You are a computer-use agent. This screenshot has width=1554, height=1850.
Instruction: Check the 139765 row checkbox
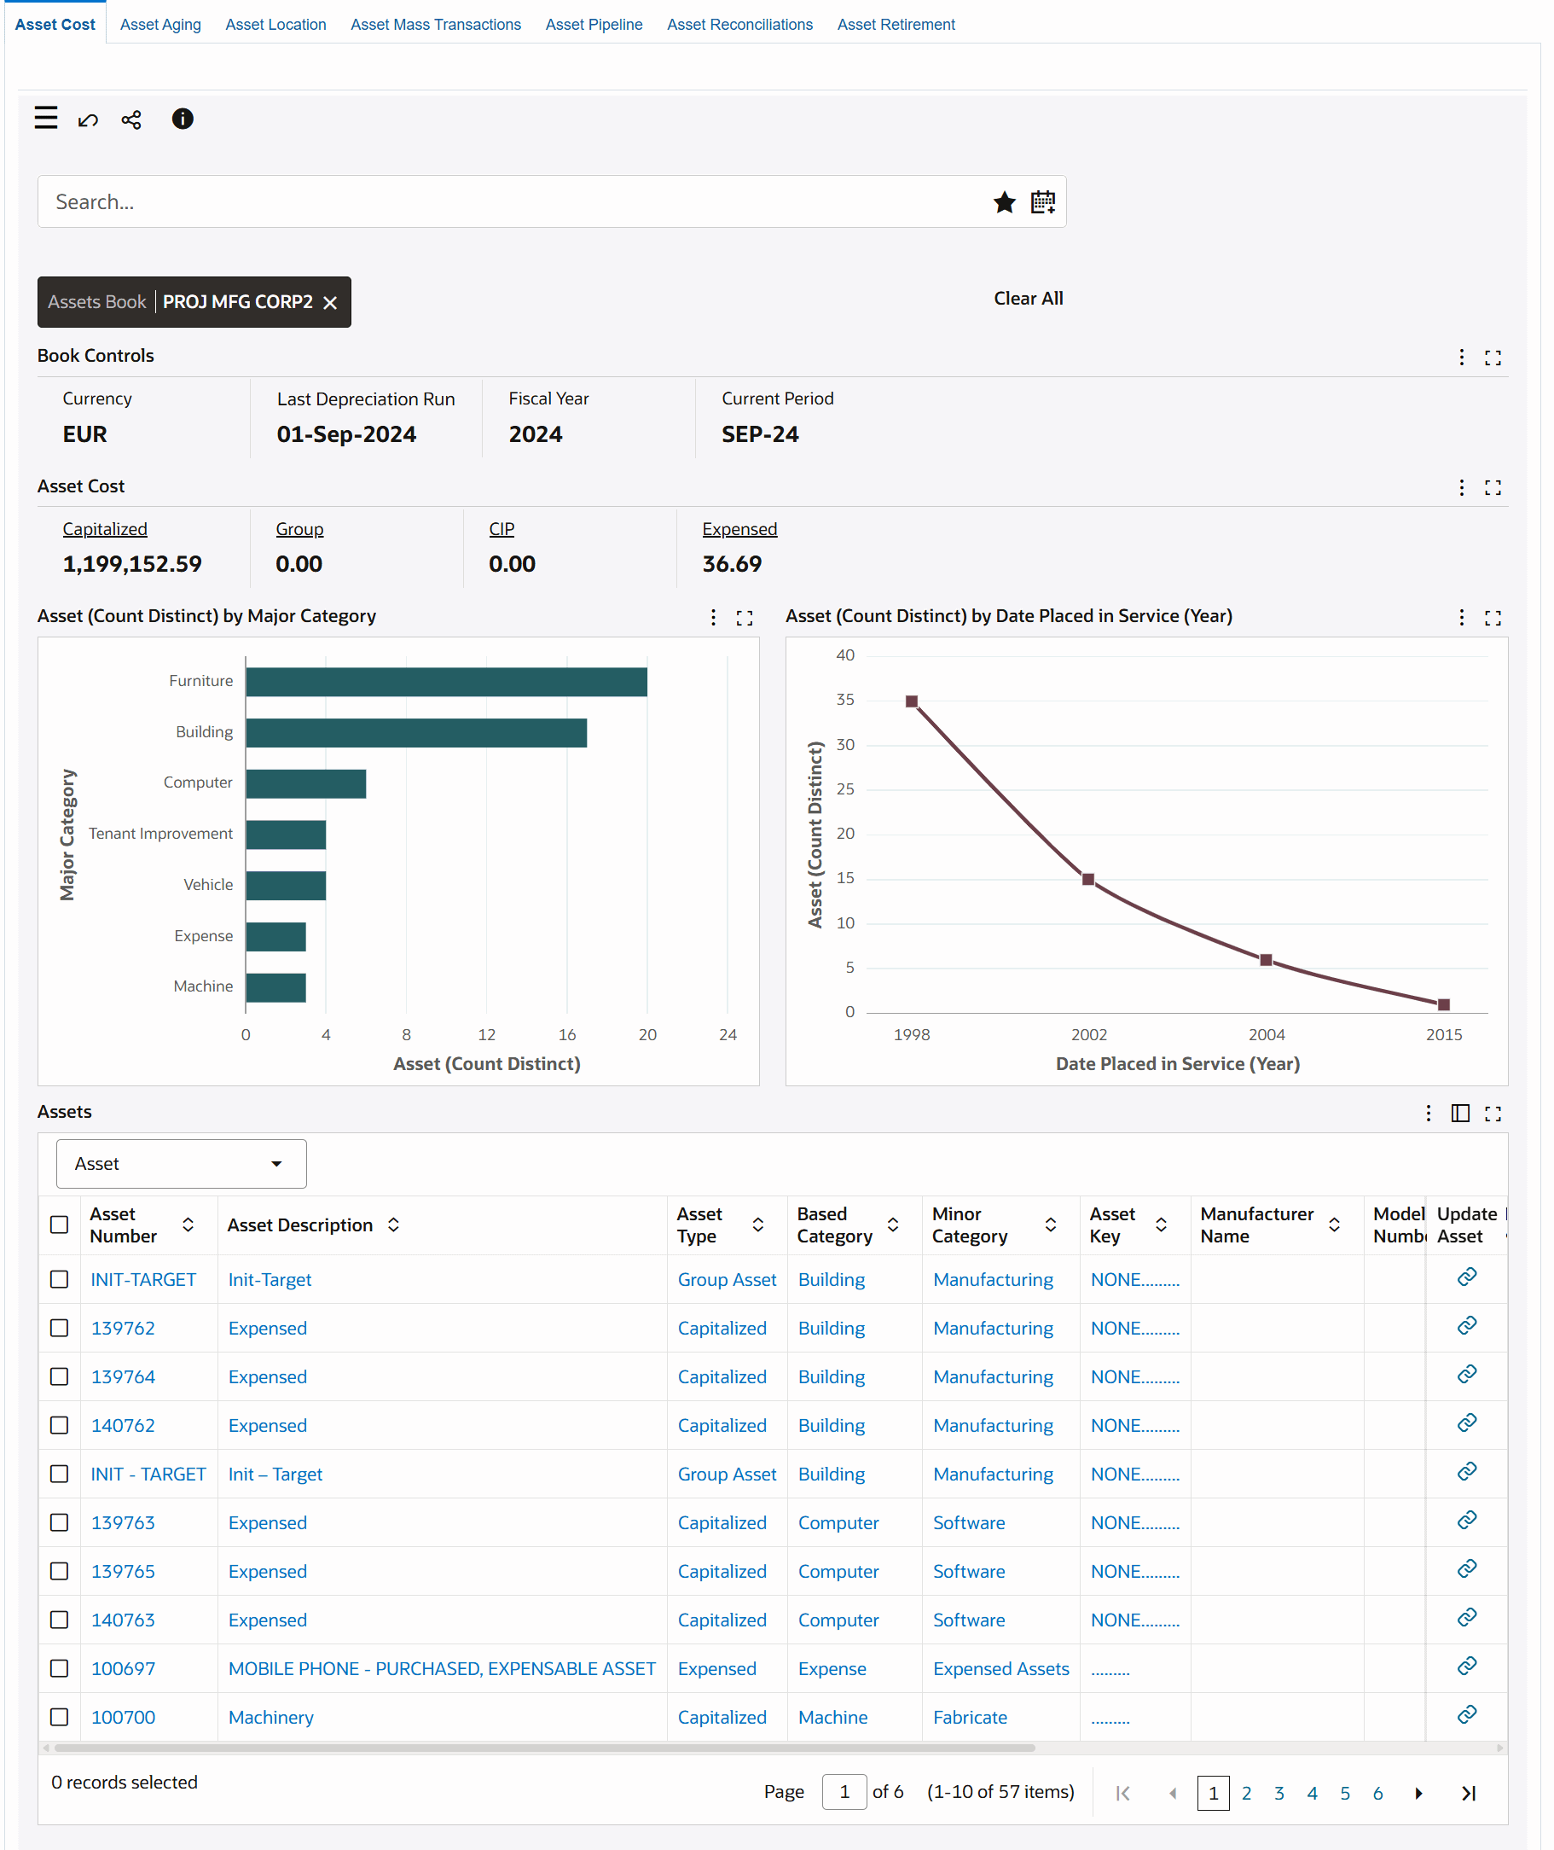pyautogui.click(x=59, y=1571)
